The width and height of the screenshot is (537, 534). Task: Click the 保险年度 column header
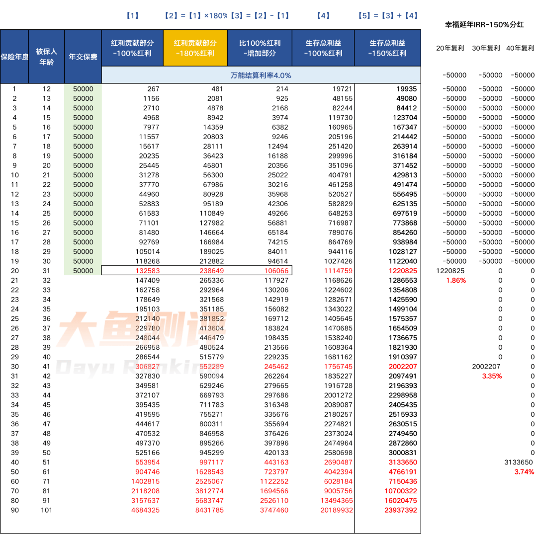(x=14, y=57)
